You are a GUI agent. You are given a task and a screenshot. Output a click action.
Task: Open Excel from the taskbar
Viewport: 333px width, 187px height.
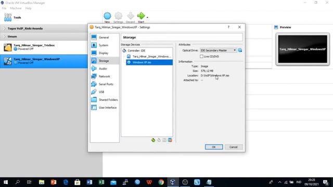101,182
